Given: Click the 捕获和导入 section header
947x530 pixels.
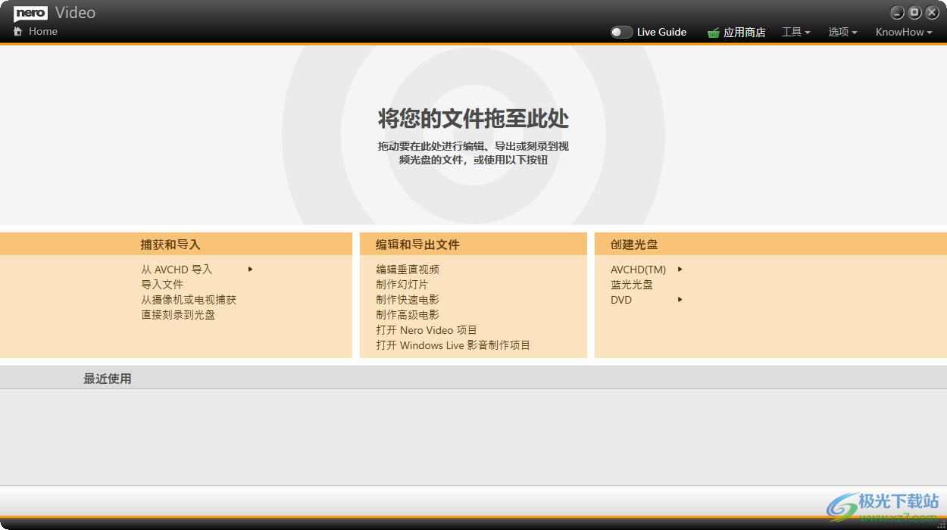Looking at the screenshot, I should point(170,245).
